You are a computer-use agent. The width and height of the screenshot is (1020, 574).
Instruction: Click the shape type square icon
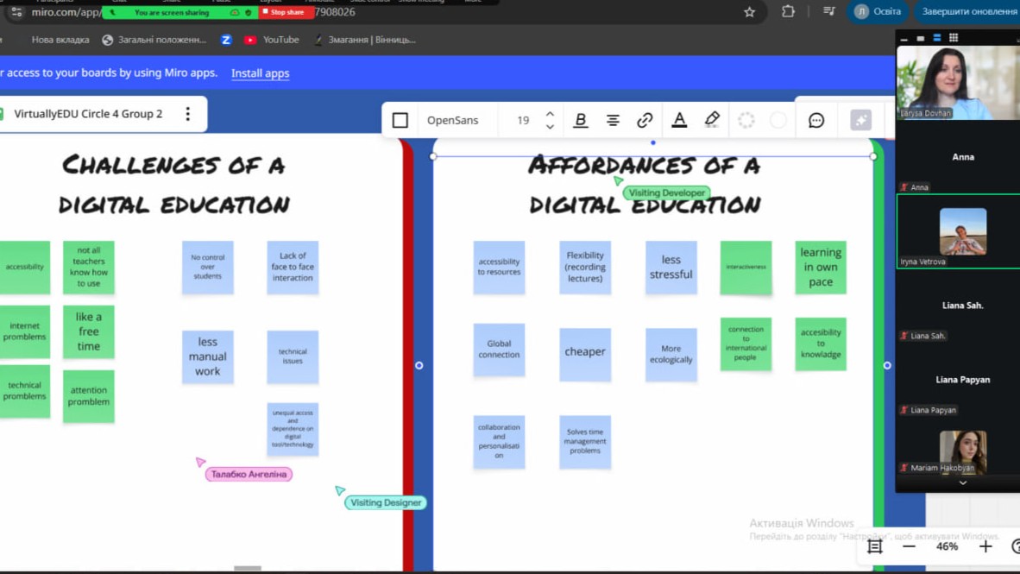coord(400,121)
